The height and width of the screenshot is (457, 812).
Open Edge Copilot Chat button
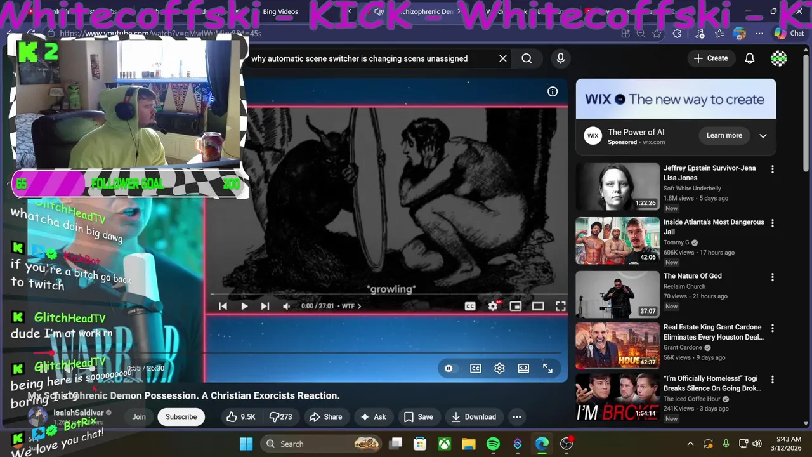pos(789,33)
